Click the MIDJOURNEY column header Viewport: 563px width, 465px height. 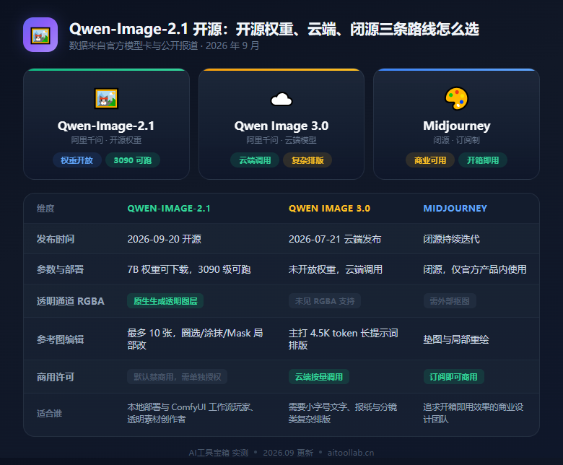455,208
